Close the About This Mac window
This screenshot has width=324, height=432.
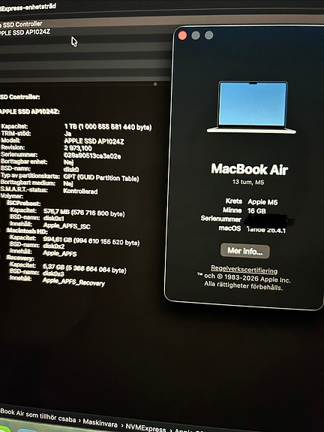[182, 35]
